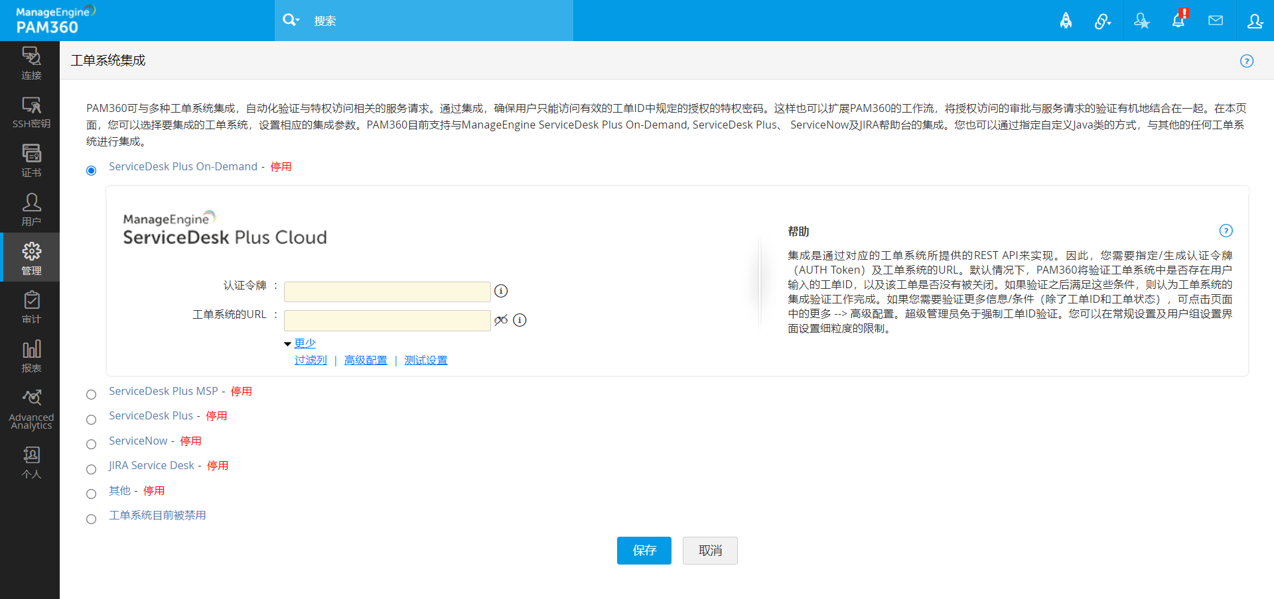This screenshot has height=599, width=1274.
Task: Click the 认证令牌 input field
Action: tap(387, 292)
